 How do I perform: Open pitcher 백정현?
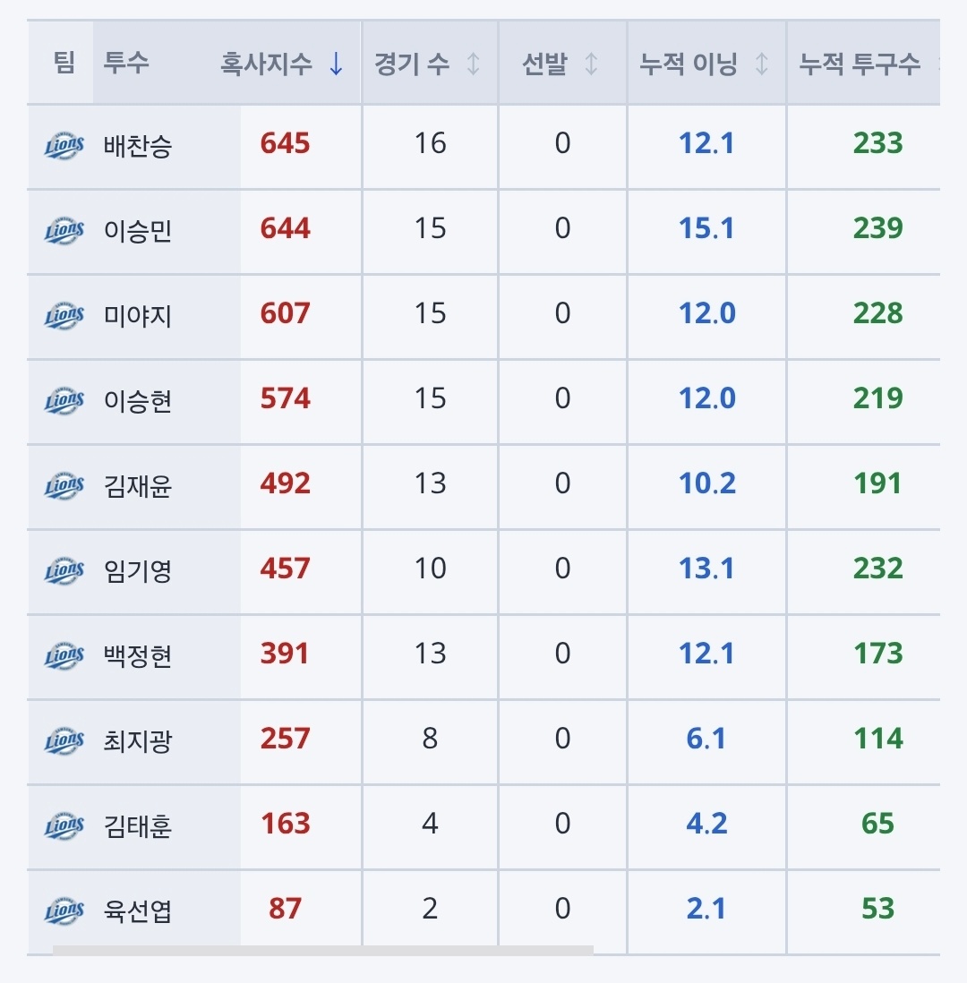(x=138, y=655)
